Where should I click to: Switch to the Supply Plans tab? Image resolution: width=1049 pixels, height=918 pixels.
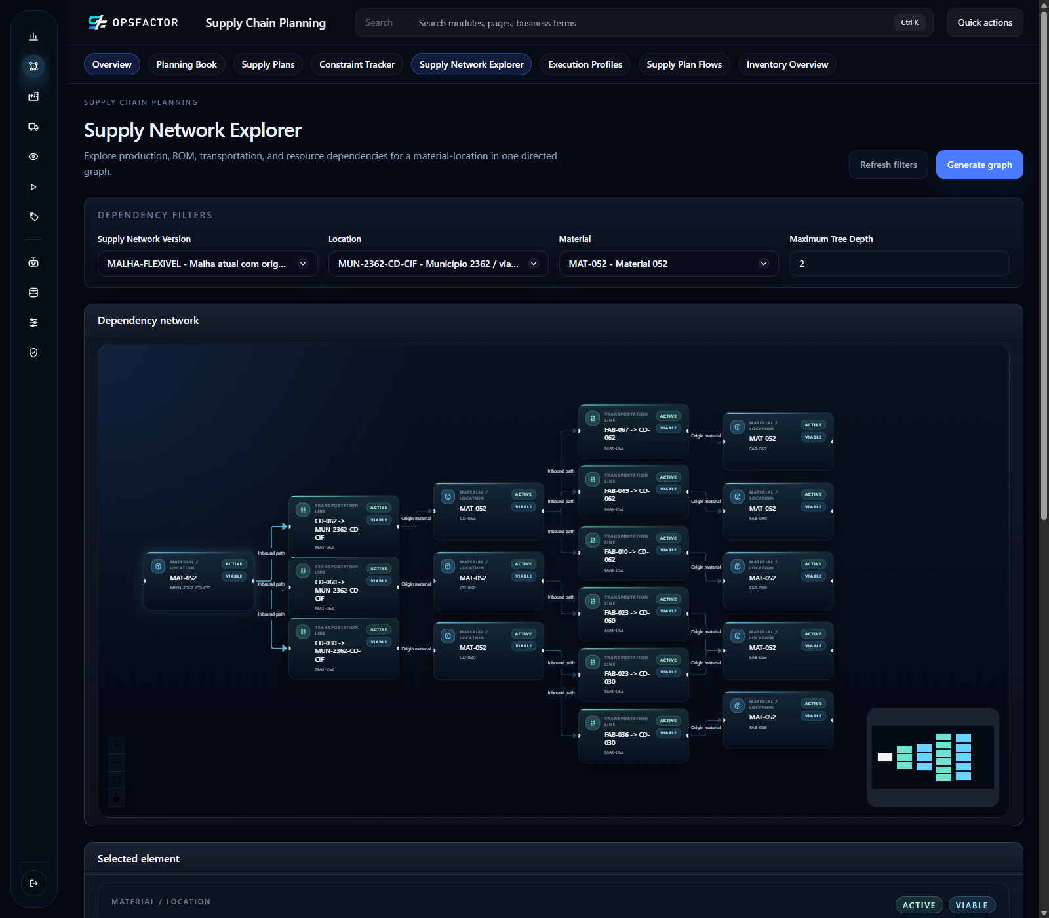pos(268,64)
